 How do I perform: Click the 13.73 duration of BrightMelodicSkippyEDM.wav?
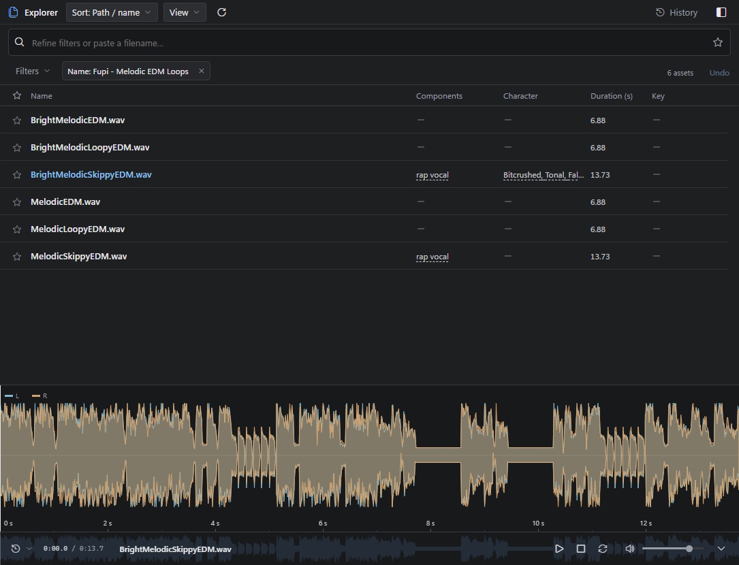600,175
